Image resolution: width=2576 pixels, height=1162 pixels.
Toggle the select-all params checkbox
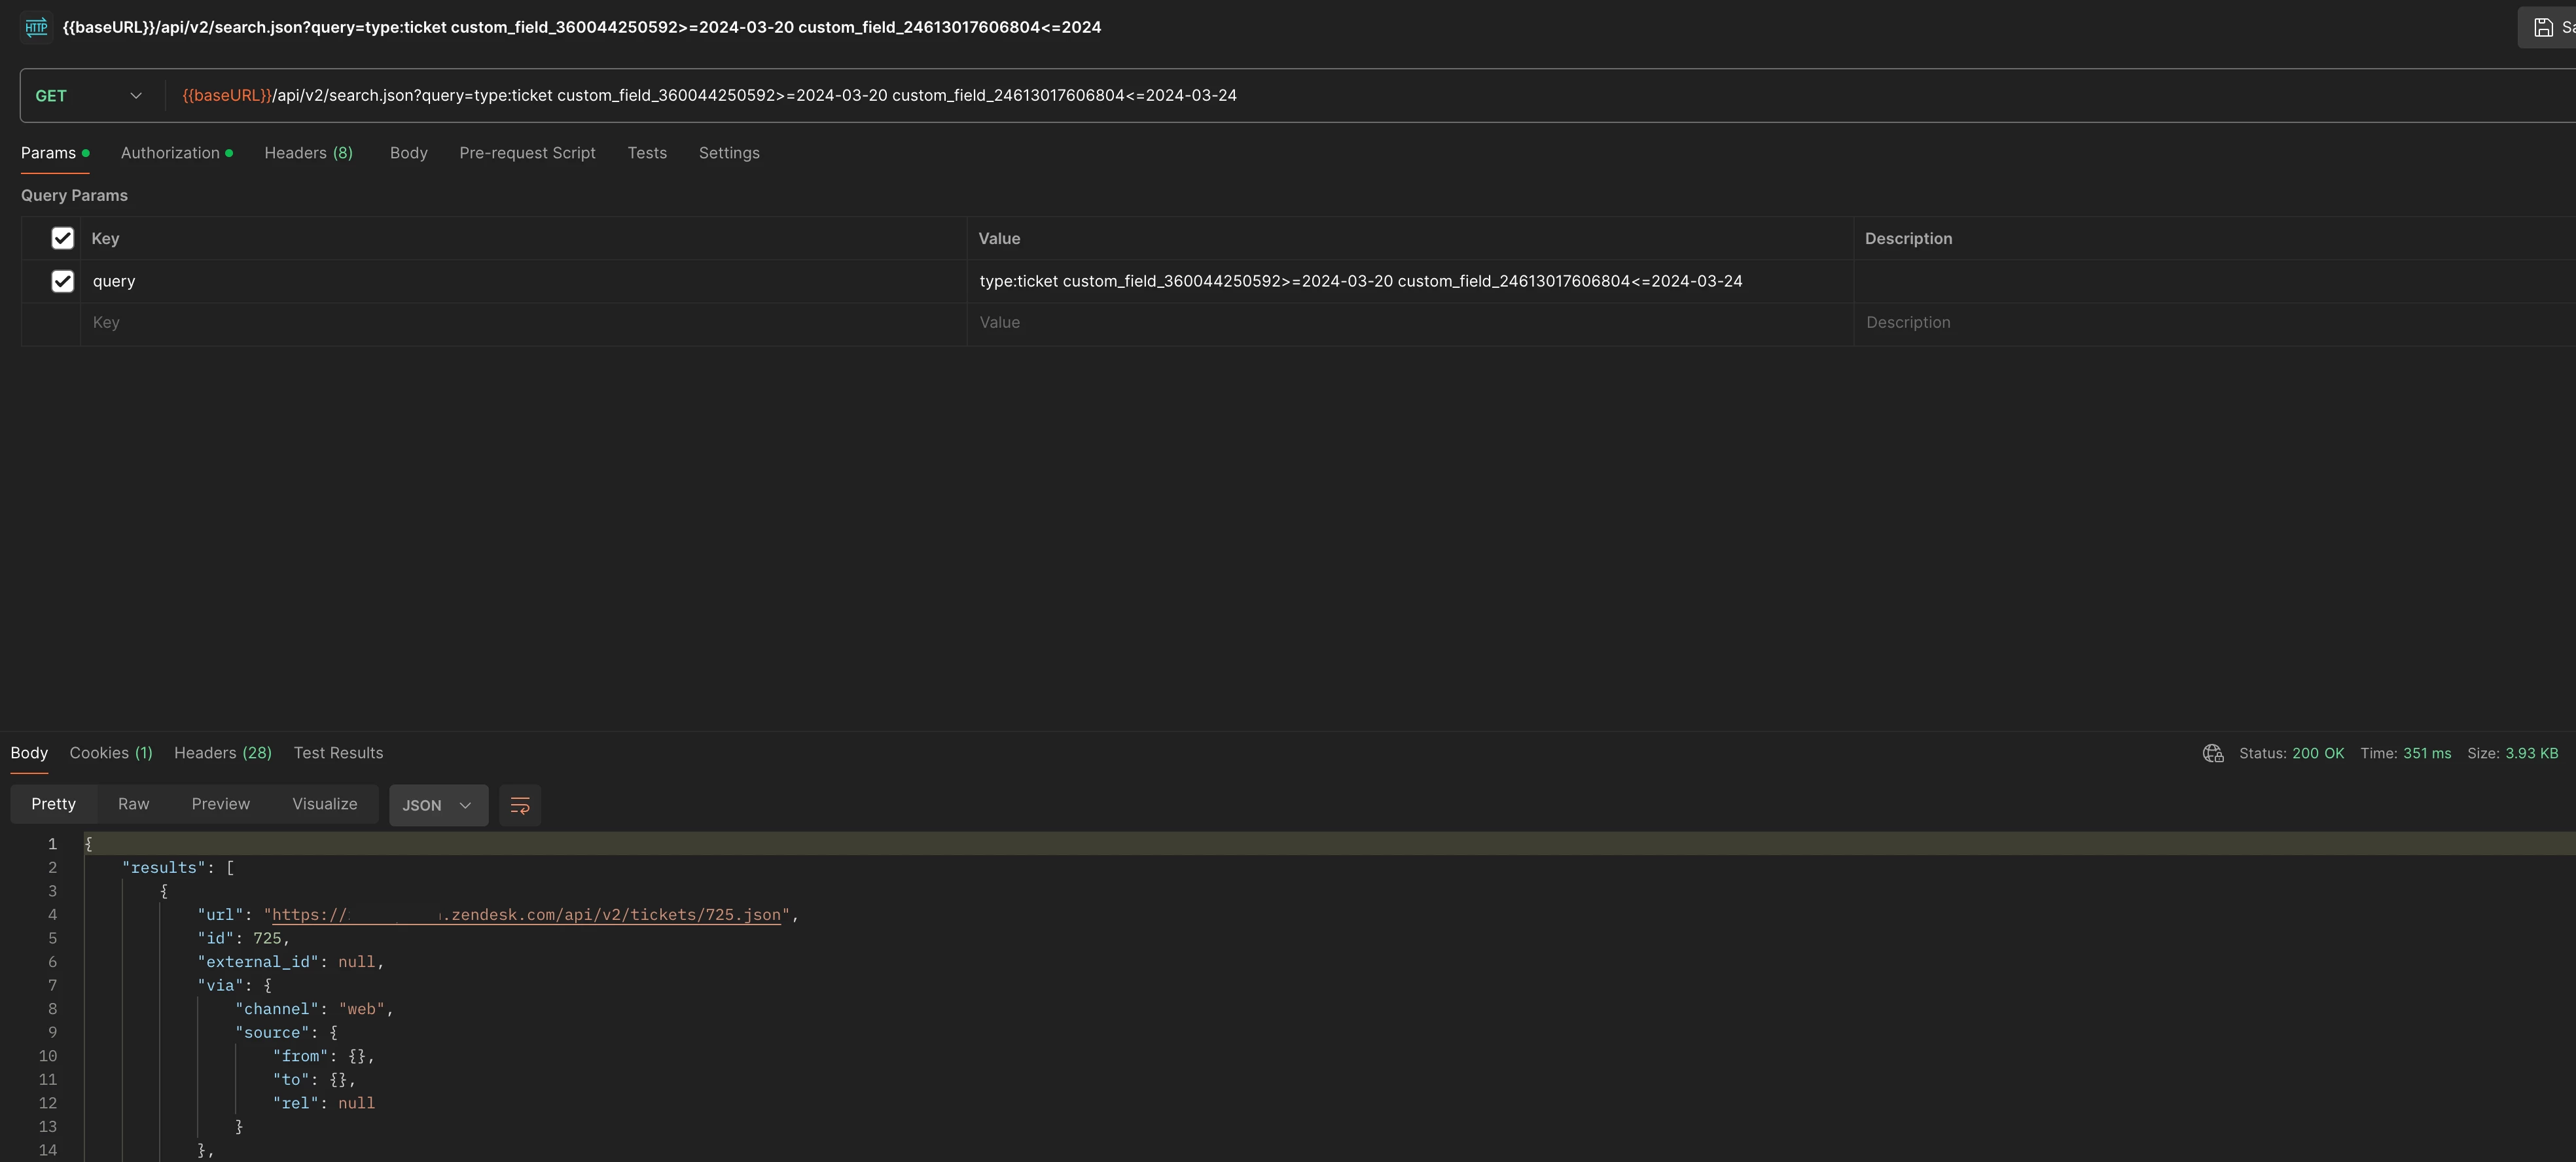(62, 238)
